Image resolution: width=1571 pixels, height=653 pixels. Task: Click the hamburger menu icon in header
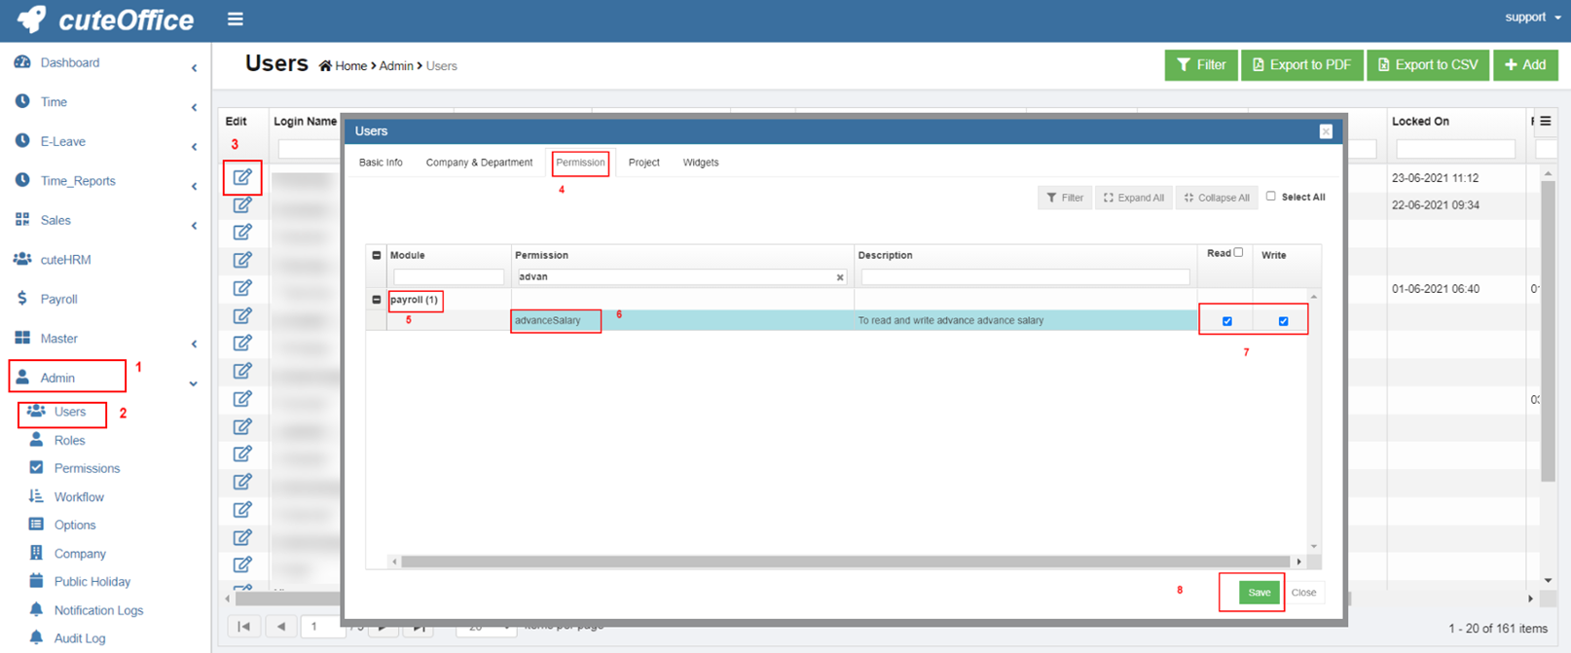coord(235,18)
